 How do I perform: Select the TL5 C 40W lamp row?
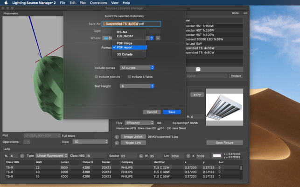[122, 172]
